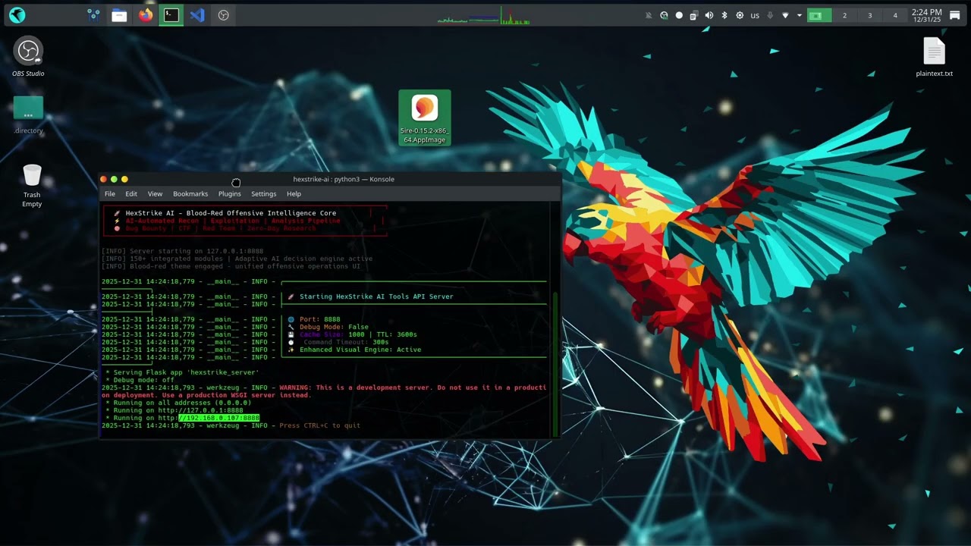Switch to virtual desktop 4
This screenshot has height=546, width=971.
click(x=895, y=15)
